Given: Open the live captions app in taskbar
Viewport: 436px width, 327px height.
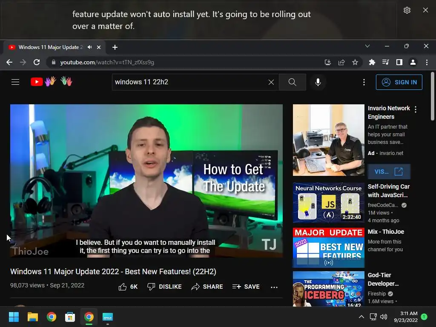Looking at the screenshot, I should click(108, 317).
